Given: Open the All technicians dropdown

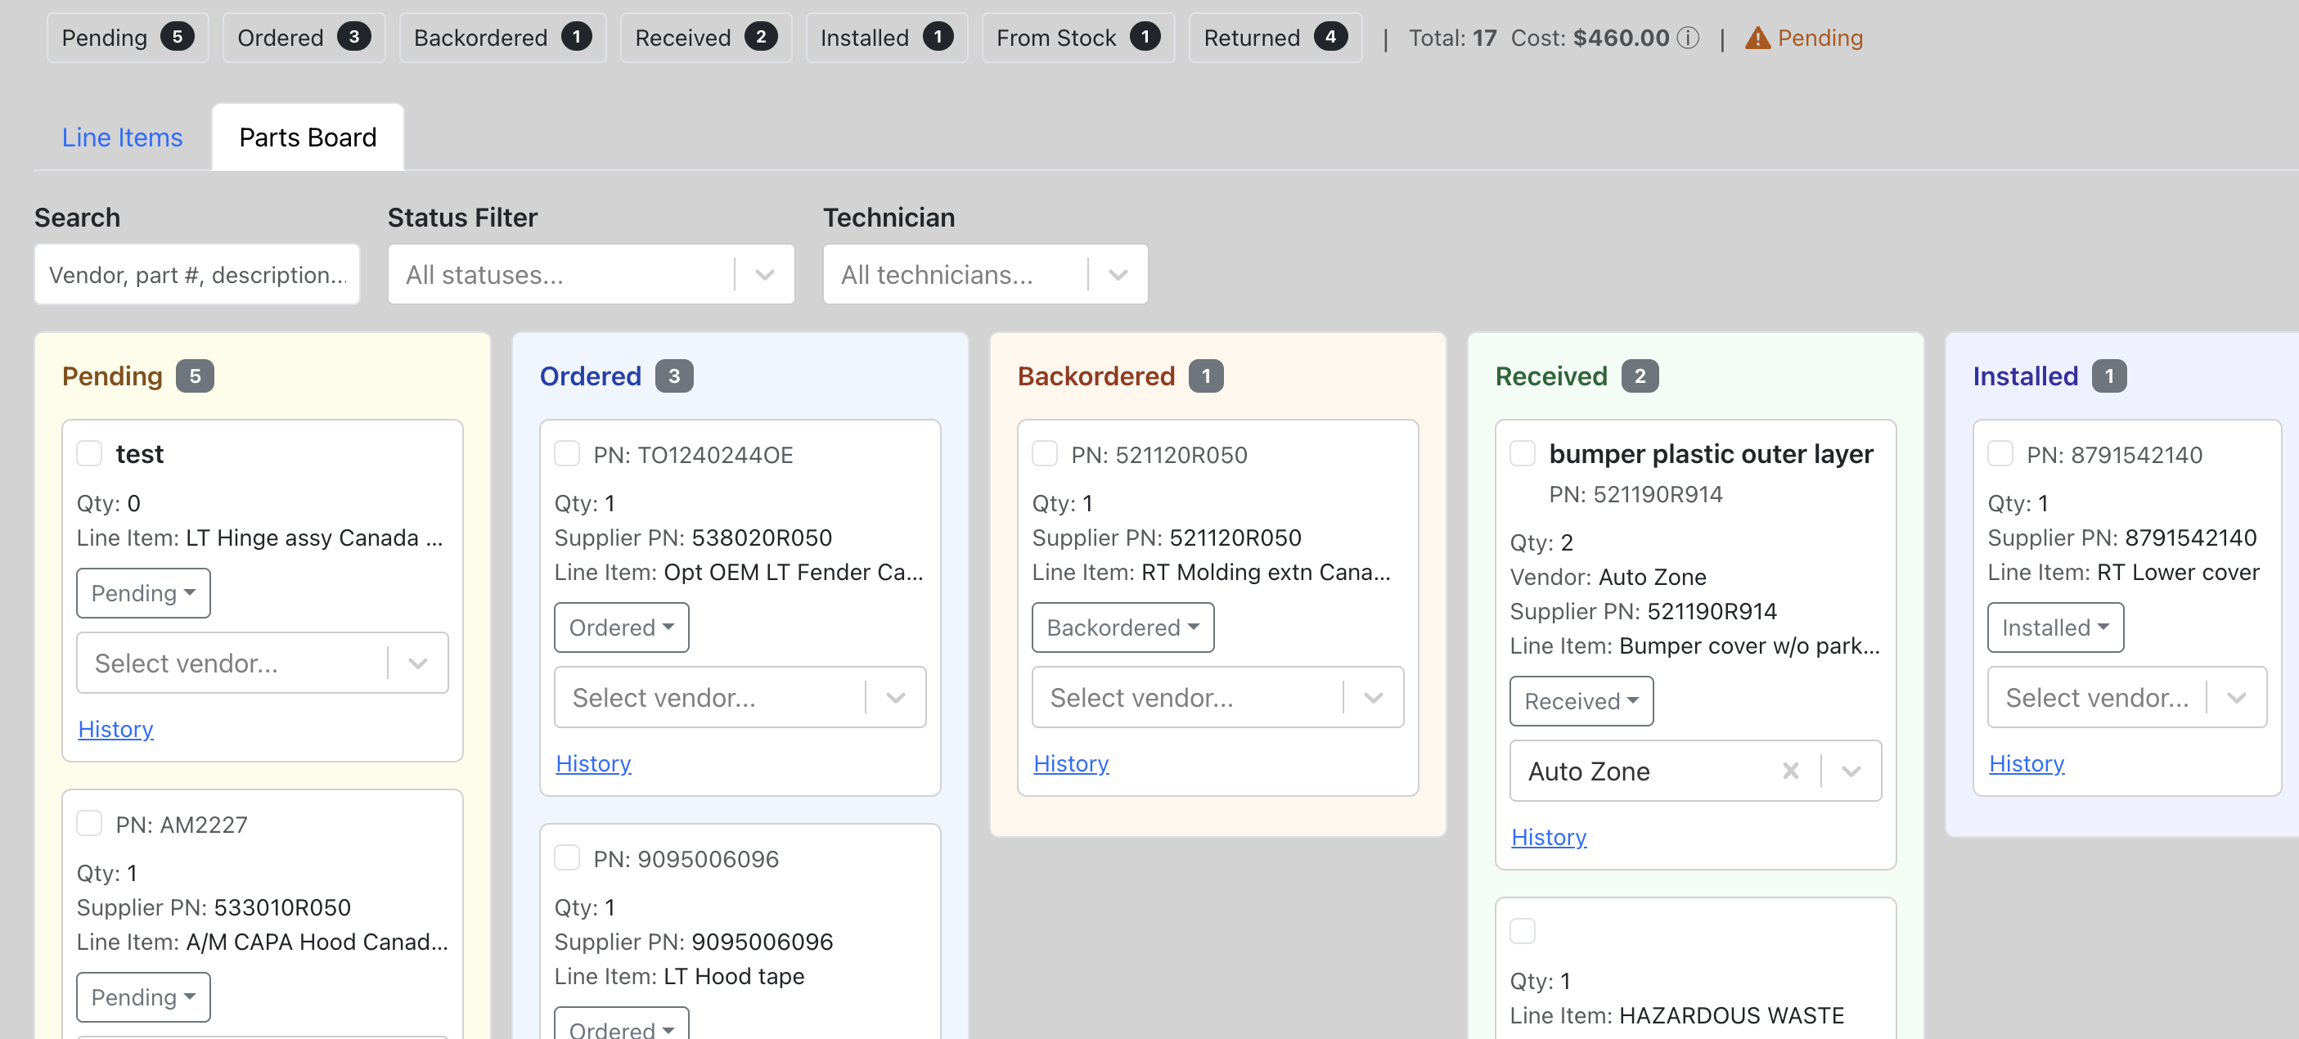Looking at the screenshot, I should coord(985,275).
